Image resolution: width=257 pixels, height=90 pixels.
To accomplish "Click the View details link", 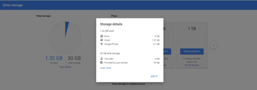I will [65, 67].
